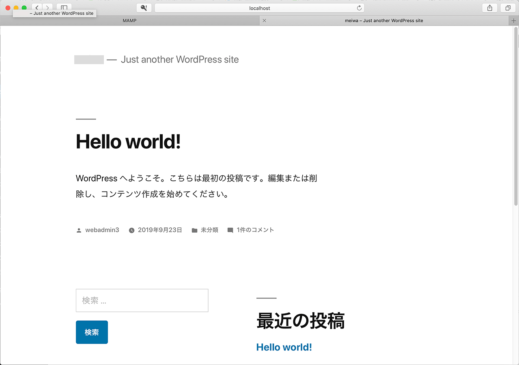The width and height of the screenshot is (519, 365).
Task: Click the blue 検索 button
Action: pyautogui.click(x=92, y=332)
